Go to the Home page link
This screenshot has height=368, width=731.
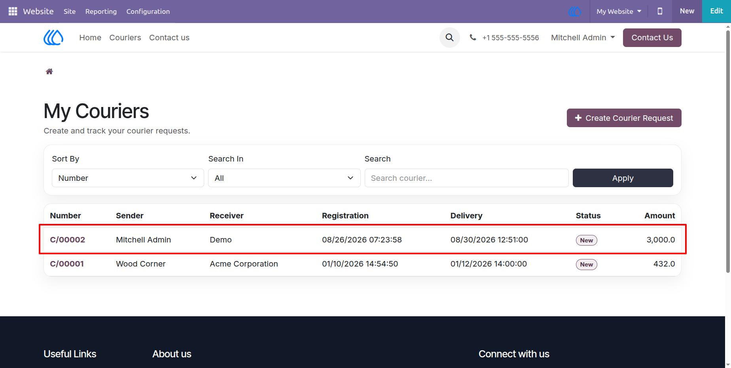pyautogui.click(x=90, y=38)
